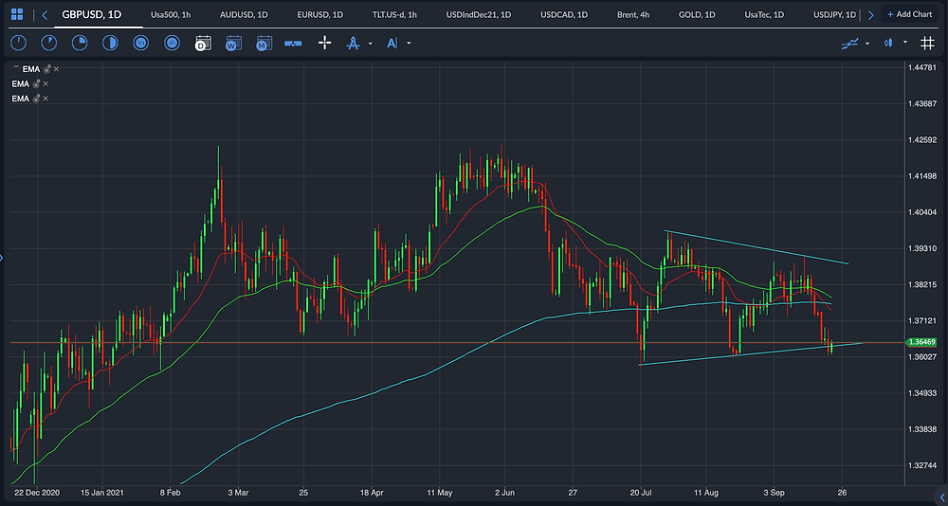Image resolution: width=948 pixels, height=506 pixels.
Task: Select the compass drawing tools icon
Action: coord(354,43)
